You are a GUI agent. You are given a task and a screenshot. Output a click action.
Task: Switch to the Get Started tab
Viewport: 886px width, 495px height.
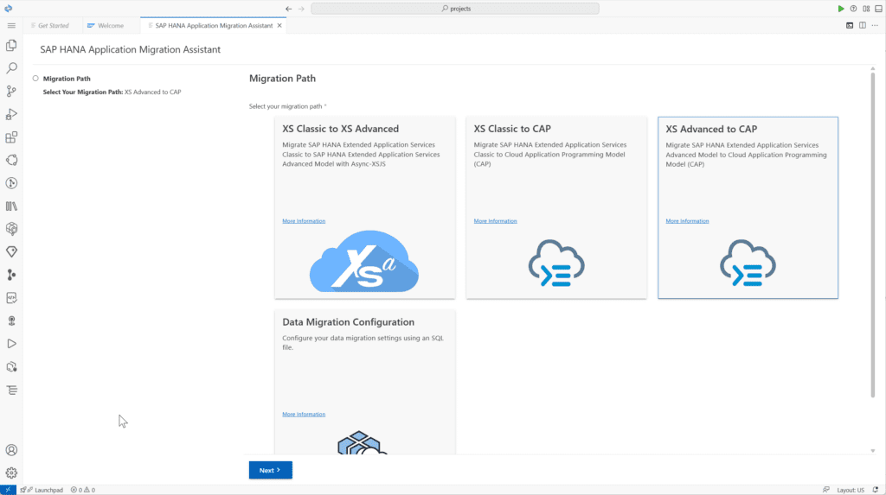pyautogui.click(x=54, y=26)
